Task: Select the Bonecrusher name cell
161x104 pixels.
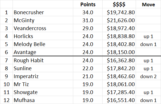Action: click(43, 12)
